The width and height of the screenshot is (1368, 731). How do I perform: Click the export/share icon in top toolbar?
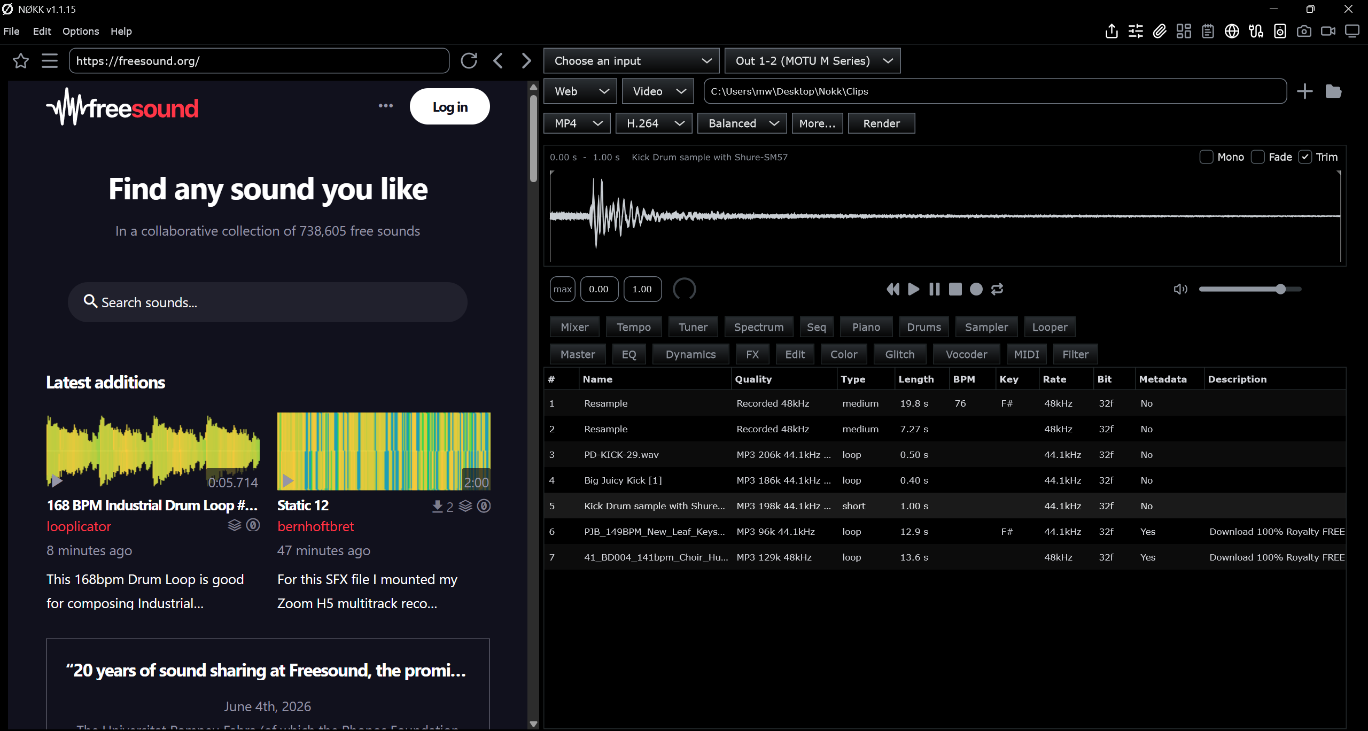point(1111,32)
